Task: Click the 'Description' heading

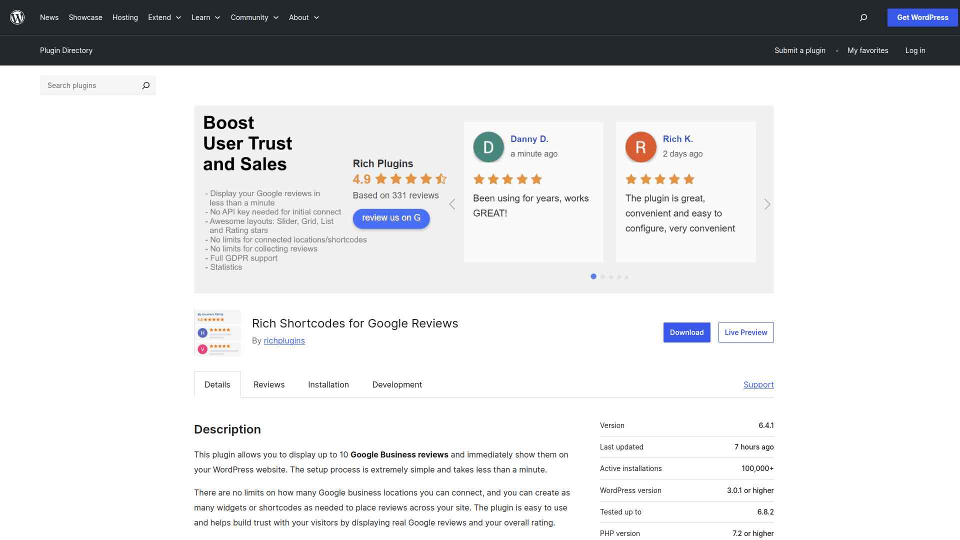Action: pos(227,429)
